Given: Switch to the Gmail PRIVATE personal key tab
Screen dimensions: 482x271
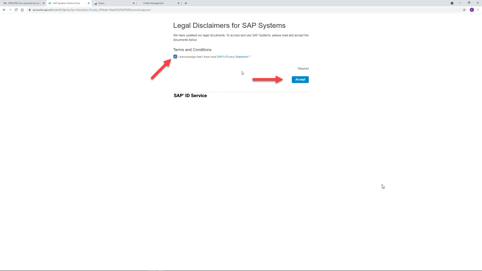Looking at the screenshot, I should [22, 3].
